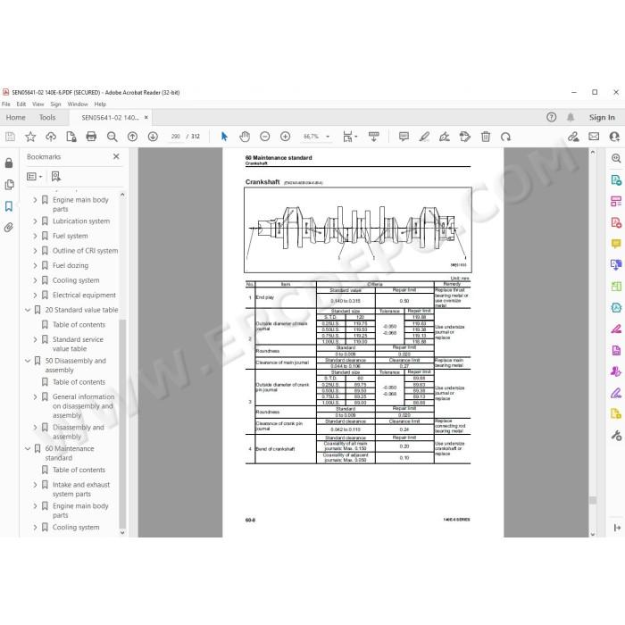This screenshot has height=625, width=625.
Task: Rotate the page with the rotate icon
Action: point(506,137)
